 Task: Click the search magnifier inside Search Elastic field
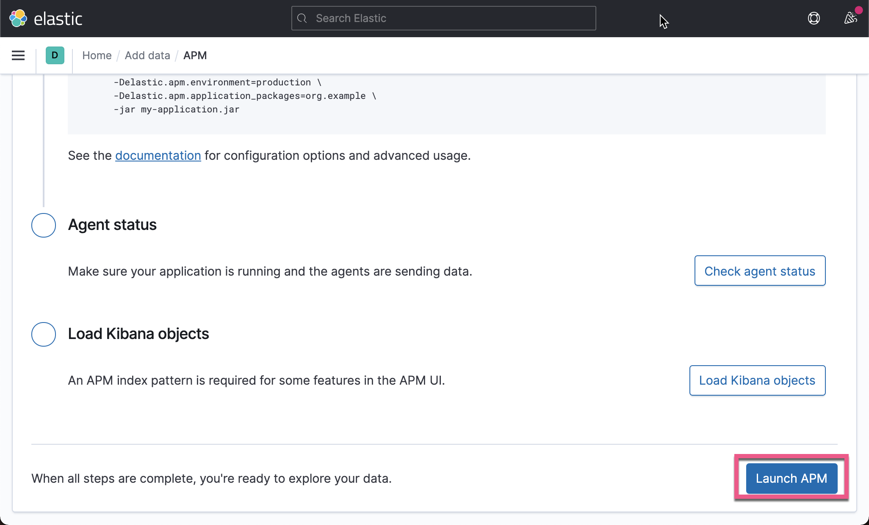tap(302, 18)
